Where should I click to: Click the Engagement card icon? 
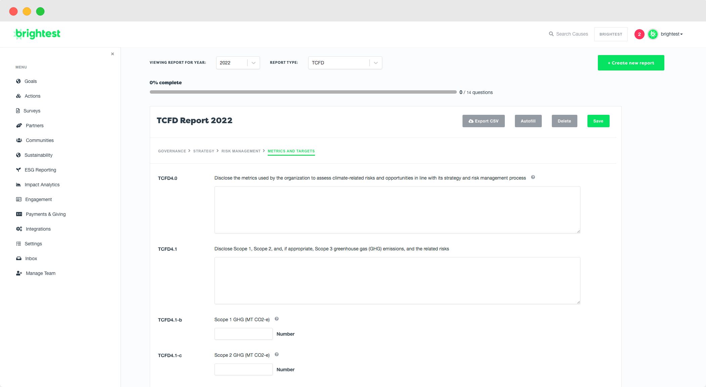click(19, 199)
